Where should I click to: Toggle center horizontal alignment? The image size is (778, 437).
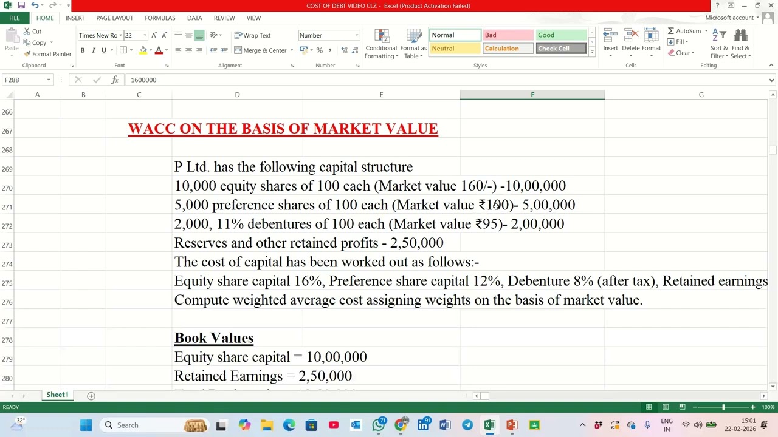pyautogui.click(x=188, y=50)
